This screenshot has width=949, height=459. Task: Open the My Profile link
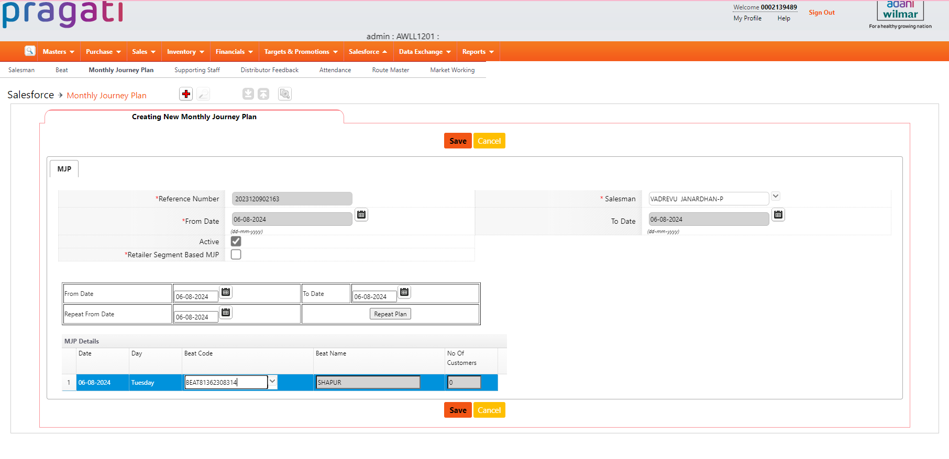(x=747, y=18)
